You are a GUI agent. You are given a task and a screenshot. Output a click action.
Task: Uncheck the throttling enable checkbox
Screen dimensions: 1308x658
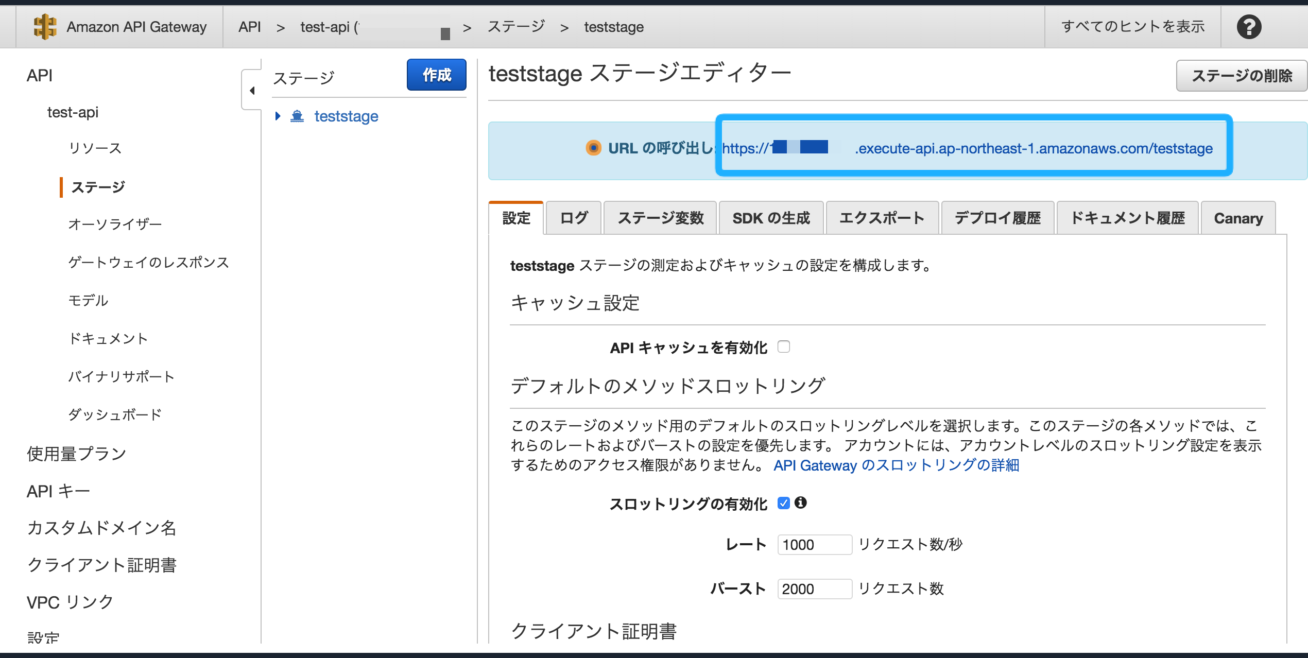click(x=784, y=503)
